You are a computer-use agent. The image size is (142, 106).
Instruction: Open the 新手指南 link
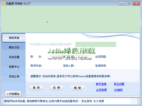point(101,84)
